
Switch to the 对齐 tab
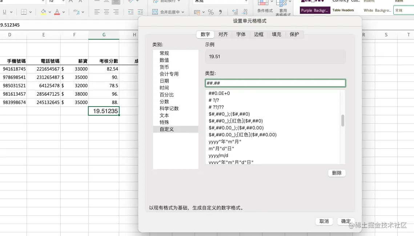(223, 34)
